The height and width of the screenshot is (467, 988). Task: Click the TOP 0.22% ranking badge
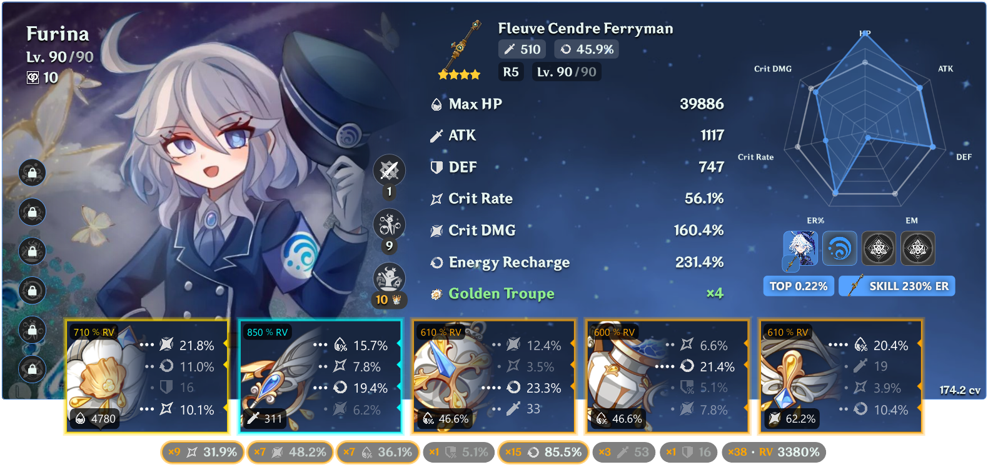[x=799, y=286]
